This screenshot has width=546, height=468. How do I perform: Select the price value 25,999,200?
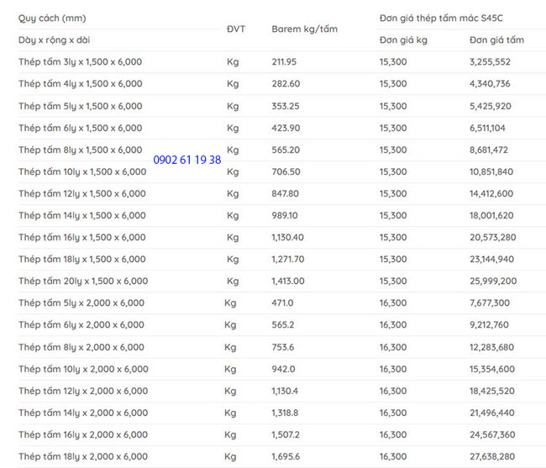[493, 281]
